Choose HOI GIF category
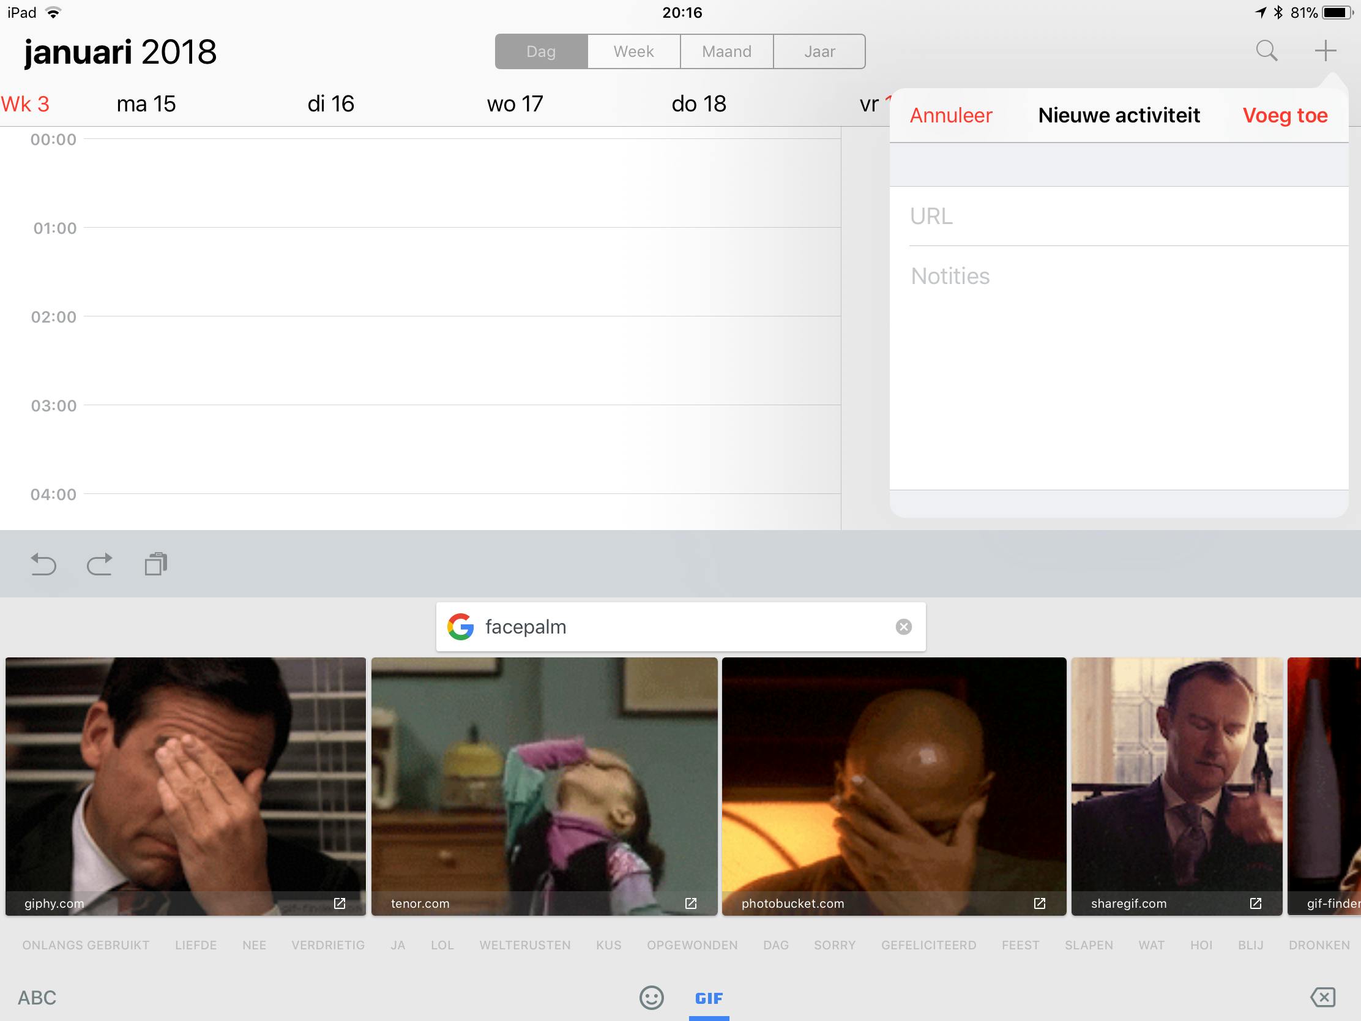1361x1021 pixels. pos(1201,944)
